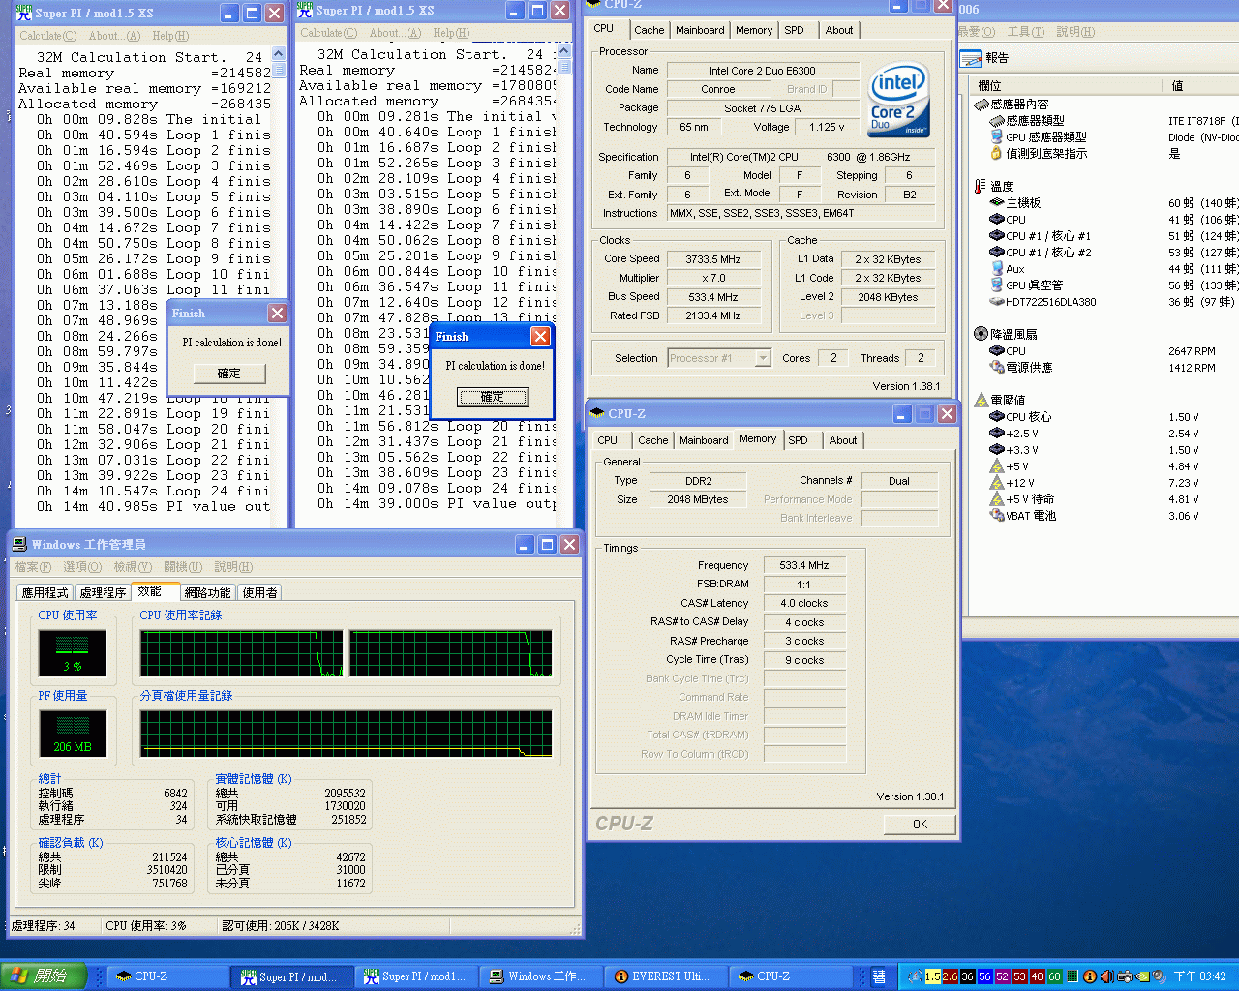1239x991 pixels.
Task: Open the SPD tab in the CPU-Z memory window
Action: coord(798,440)
